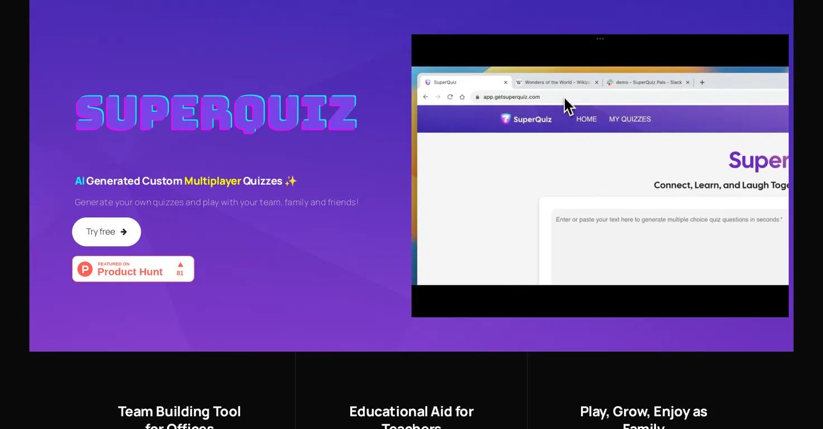This screenshot has height=429, width=823.
Task: Open the MY QUIZZES menu item
Action: tap(630, 119)
